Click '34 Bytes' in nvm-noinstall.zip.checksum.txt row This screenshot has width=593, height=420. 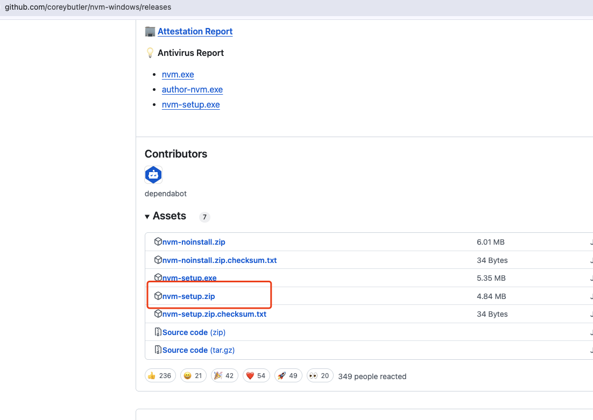(492, 260)
